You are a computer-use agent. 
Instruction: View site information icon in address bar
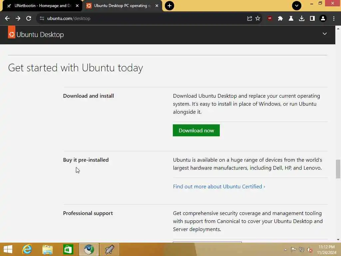42,19
